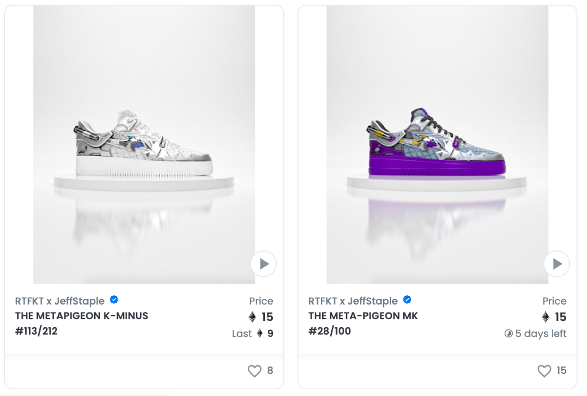Favorite the META-PIGEON MK with heart icon
587x396 pixels.
point(545,371)
